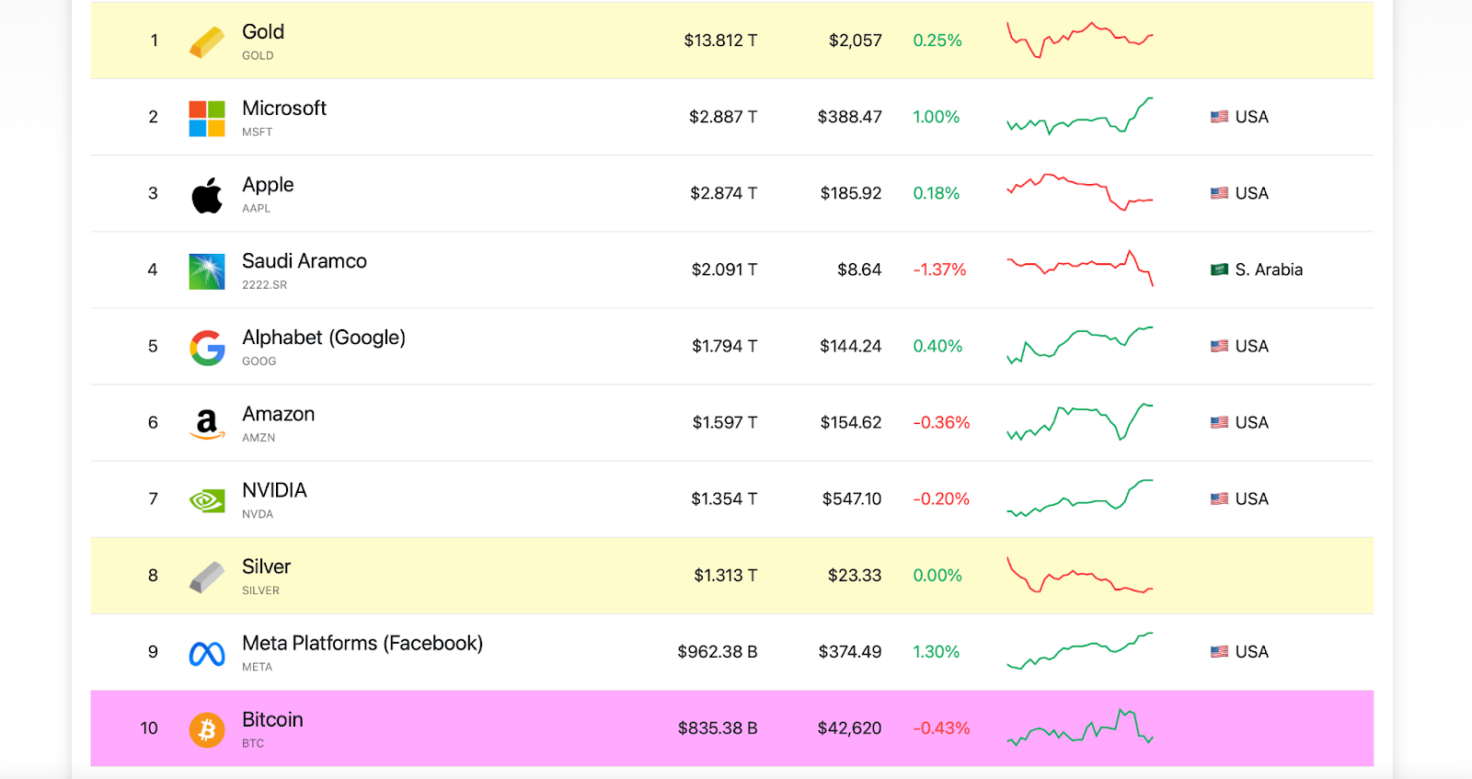Click the Silver bar icon
This screenshot has width=1472, height=779.
(207, 577)
